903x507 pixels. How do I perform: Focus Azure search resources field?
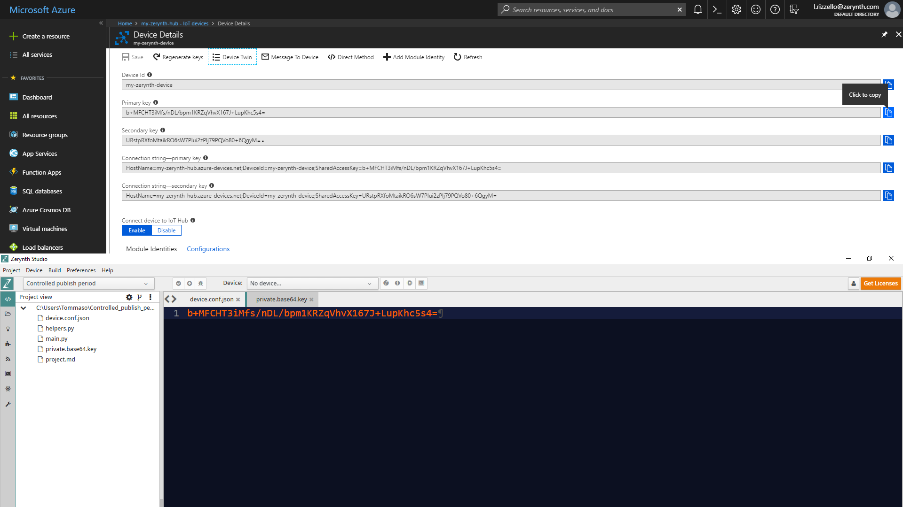click(x=593, y=9)
